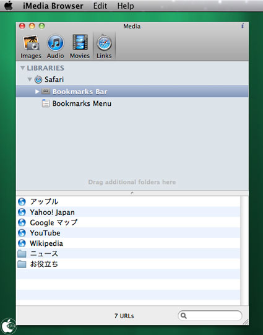This screenshot has width=263, height=335.
Task: Select the Wikipedia link entry
Action: click(x=128, y=243)
